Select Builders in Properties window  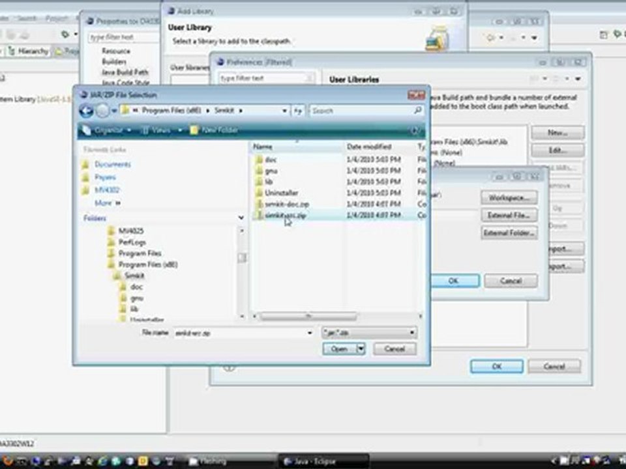[114, 62]
